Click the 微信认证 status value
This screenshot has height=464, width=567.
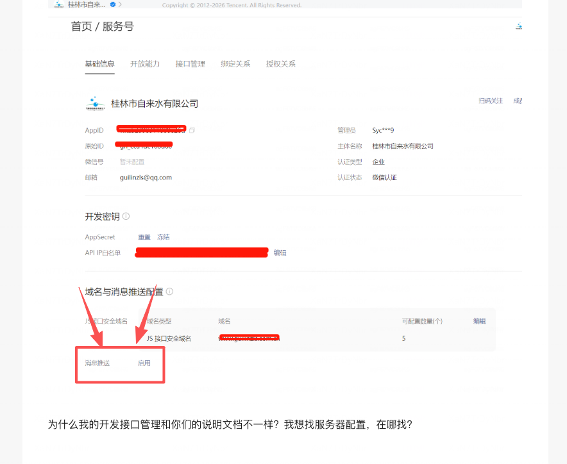click(384, 178)
